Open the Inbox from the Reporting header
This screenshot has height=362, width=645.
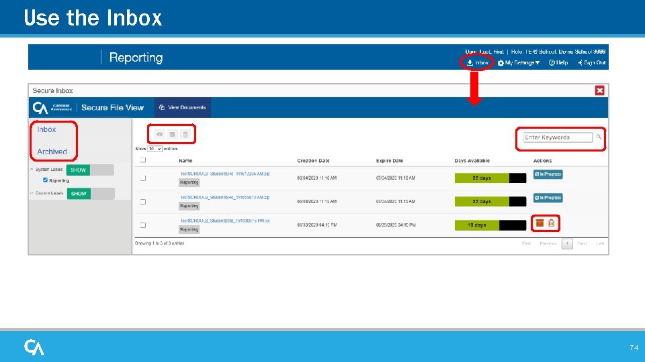(477, 63)
